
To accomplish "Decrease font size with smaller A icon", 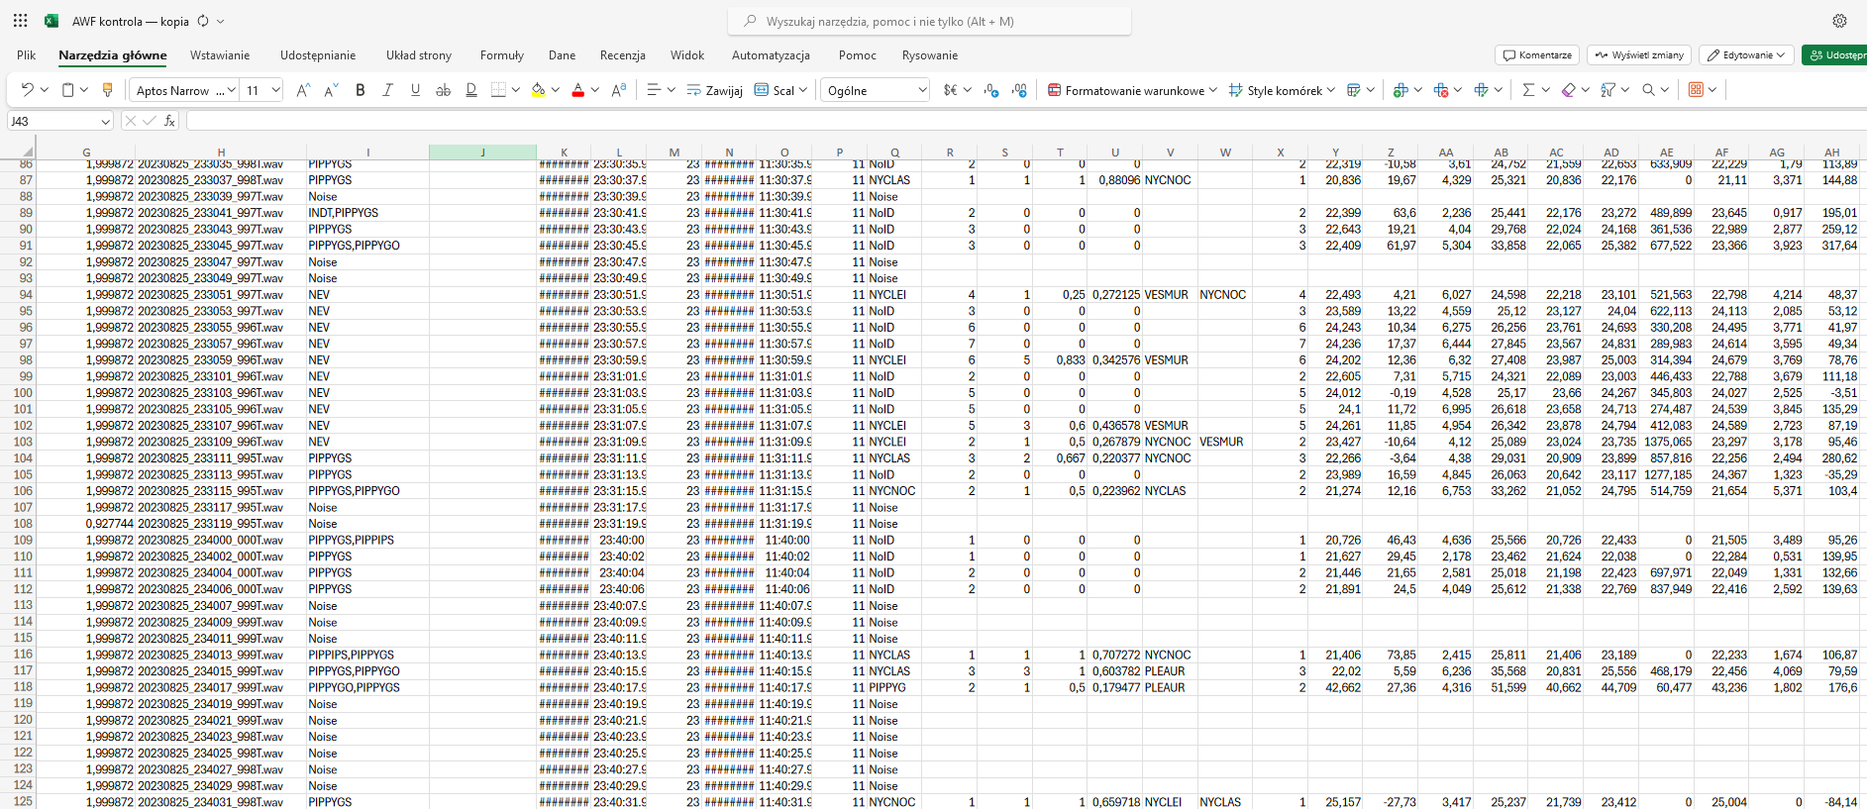I will [331, 90].
